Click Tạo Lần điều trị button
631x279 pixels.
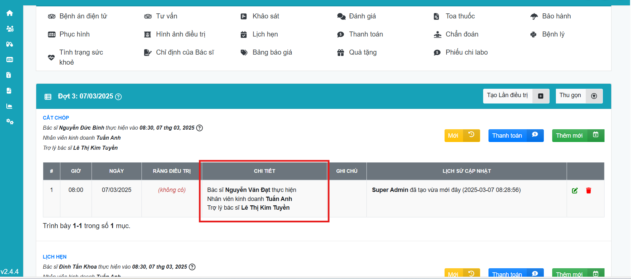point(516,96)
